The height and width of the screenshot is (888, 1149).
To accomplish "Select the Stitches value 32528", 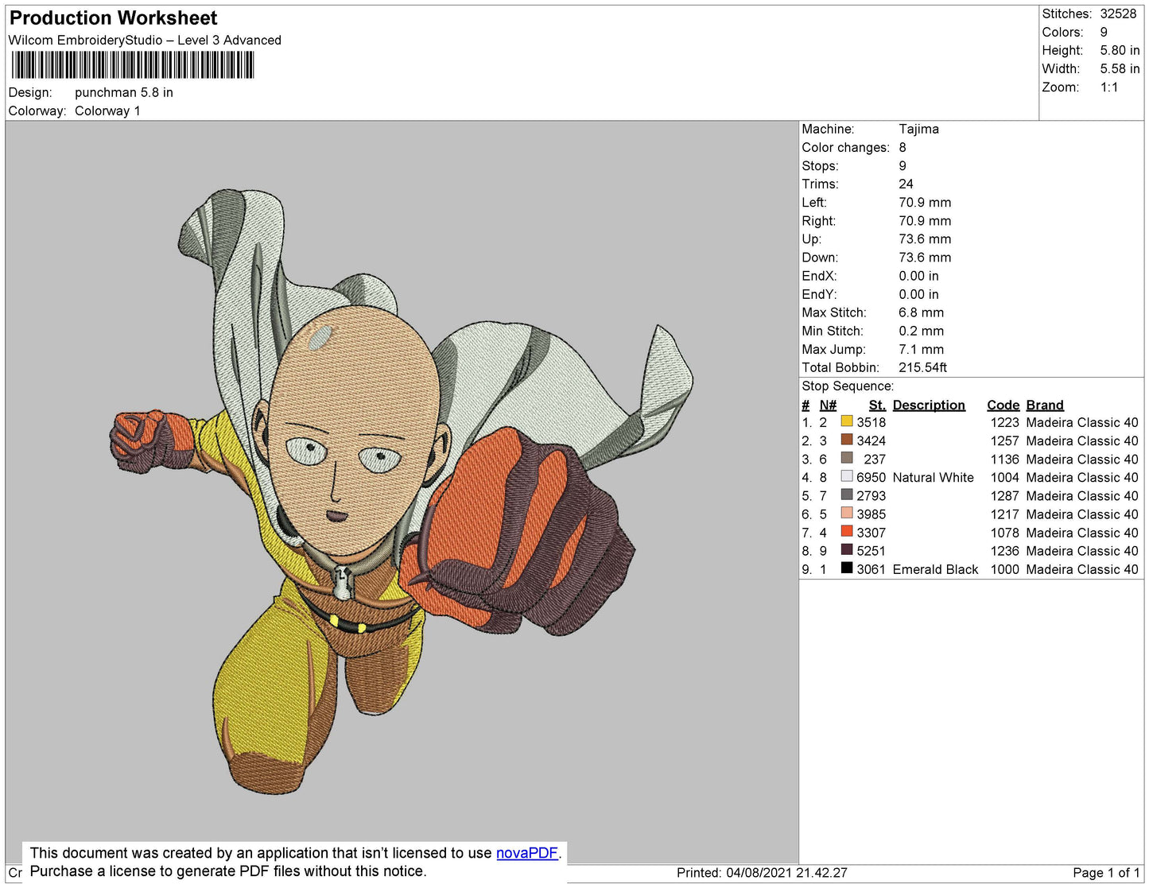I will click(x=1118, y=14).
